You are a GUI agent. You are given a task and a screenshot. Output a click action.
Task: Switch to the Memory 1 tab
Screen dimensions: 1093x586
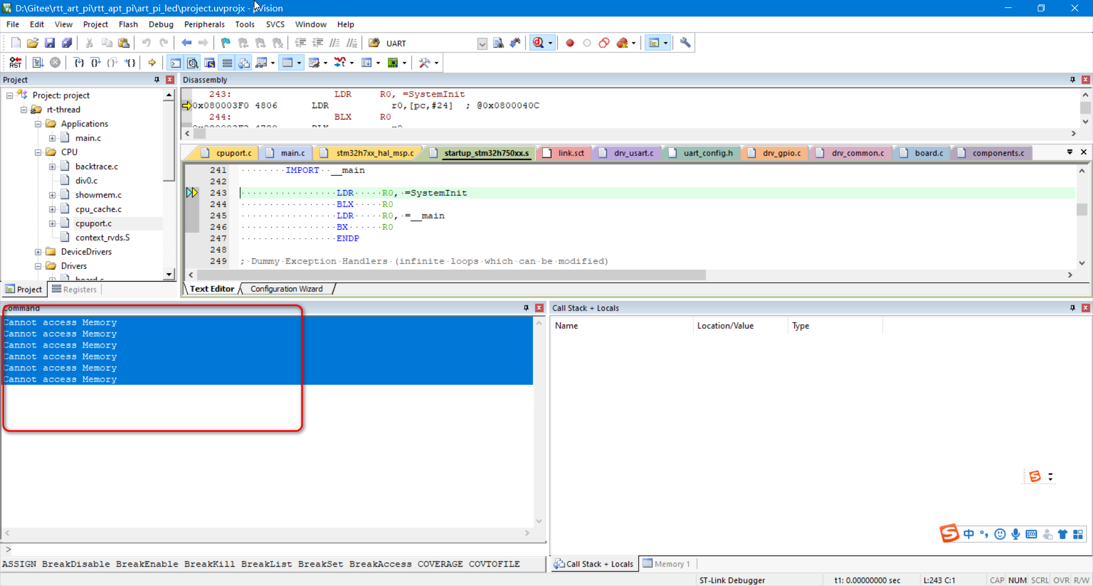667,564
